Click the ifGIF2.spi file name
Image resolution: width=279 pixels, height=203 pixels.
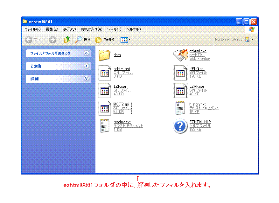(x=121, y=104)
